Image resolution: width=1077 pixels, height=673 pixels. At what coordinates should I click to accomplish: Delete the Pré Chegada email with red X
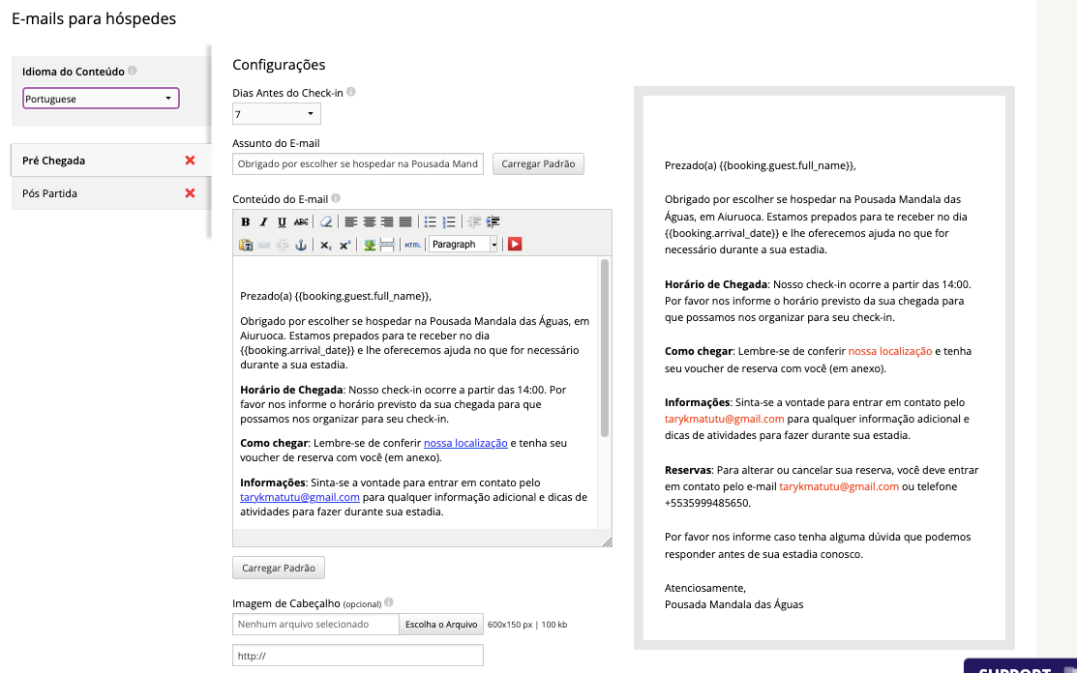click(x=191, y=161)
